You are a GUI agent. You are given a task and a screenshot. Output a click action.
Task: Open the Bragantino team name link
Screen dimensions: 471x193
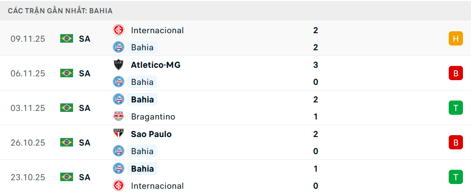point(153,117)
